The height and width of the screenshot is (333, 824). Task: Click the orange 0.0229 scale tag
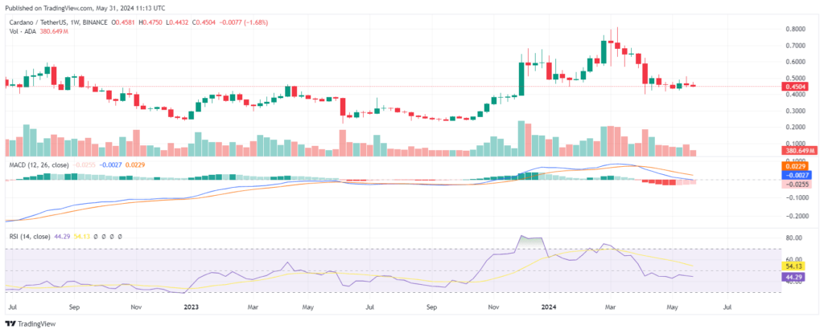coord(797,166)
